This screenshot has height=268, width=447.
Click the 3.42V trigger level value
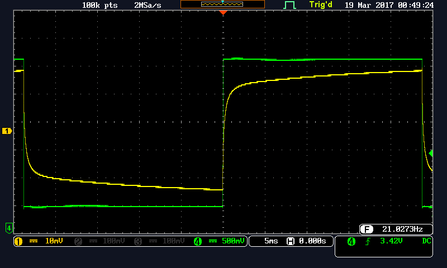[x=391, y=241]
